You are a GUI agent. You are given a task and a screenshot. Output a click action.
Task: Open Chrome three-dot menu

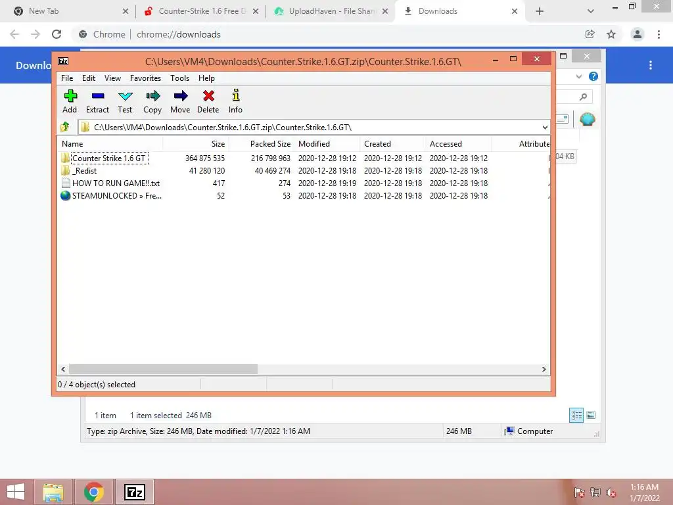(659, 34)
